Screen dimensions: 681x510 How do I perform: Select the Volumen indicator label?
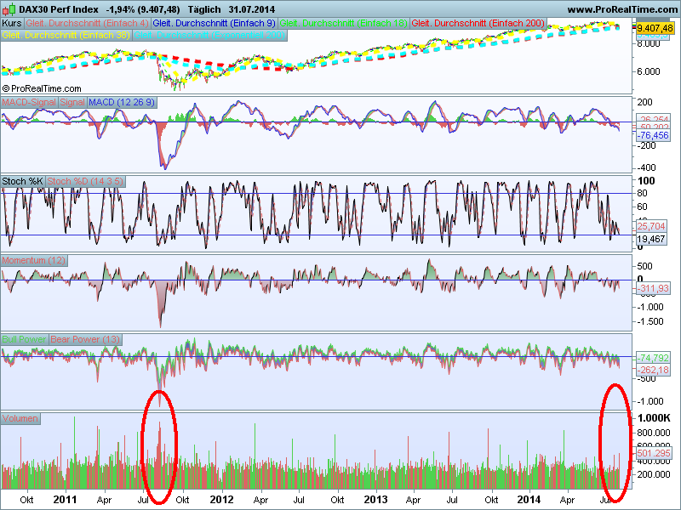20,418
